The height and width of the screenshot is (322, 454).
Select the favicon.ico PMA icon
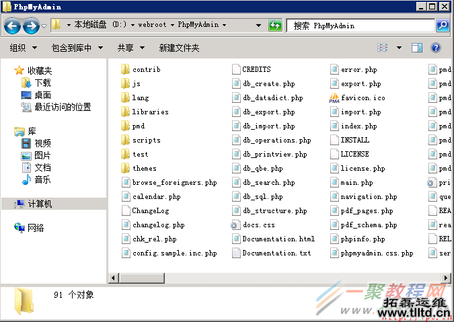coord(334,97)
